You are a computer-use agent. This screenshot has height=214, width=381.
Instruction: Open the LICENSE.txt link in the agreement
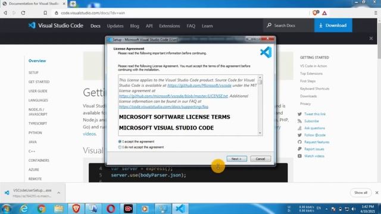[173, 96]
